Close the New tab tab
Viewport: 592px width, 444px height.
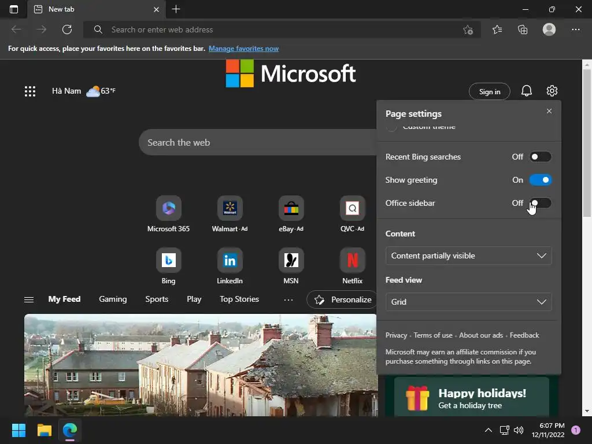pos(156,9)
